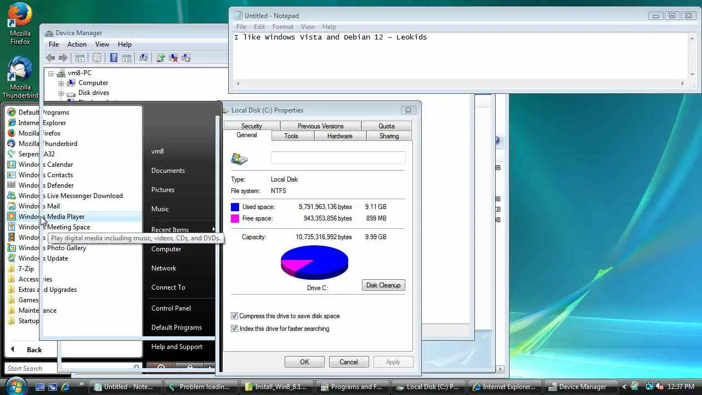
Task: Click Internet Explorer quick launch icon
Action: 65,387
